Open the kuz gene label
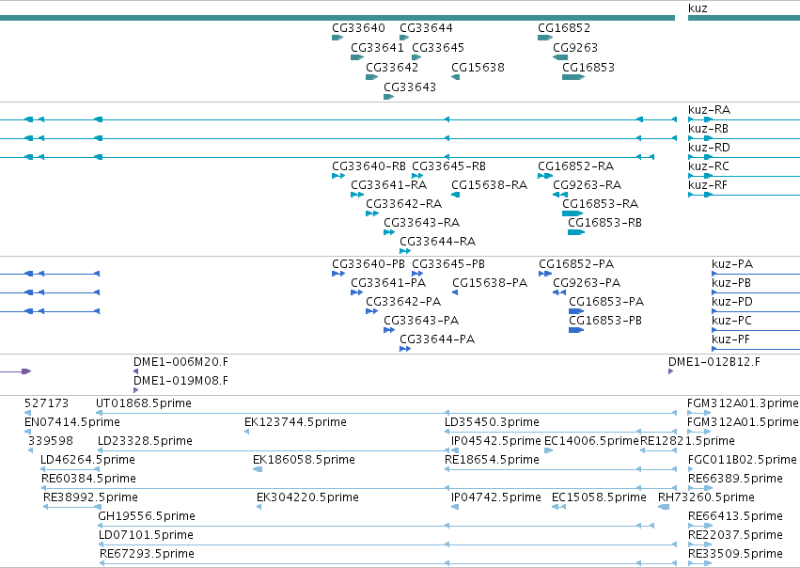The image size is (800, 568). tap(698, 8)
